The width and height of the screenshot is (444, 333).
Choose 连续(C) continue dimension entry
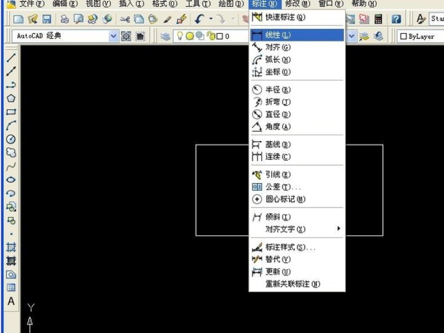point(297,157)
